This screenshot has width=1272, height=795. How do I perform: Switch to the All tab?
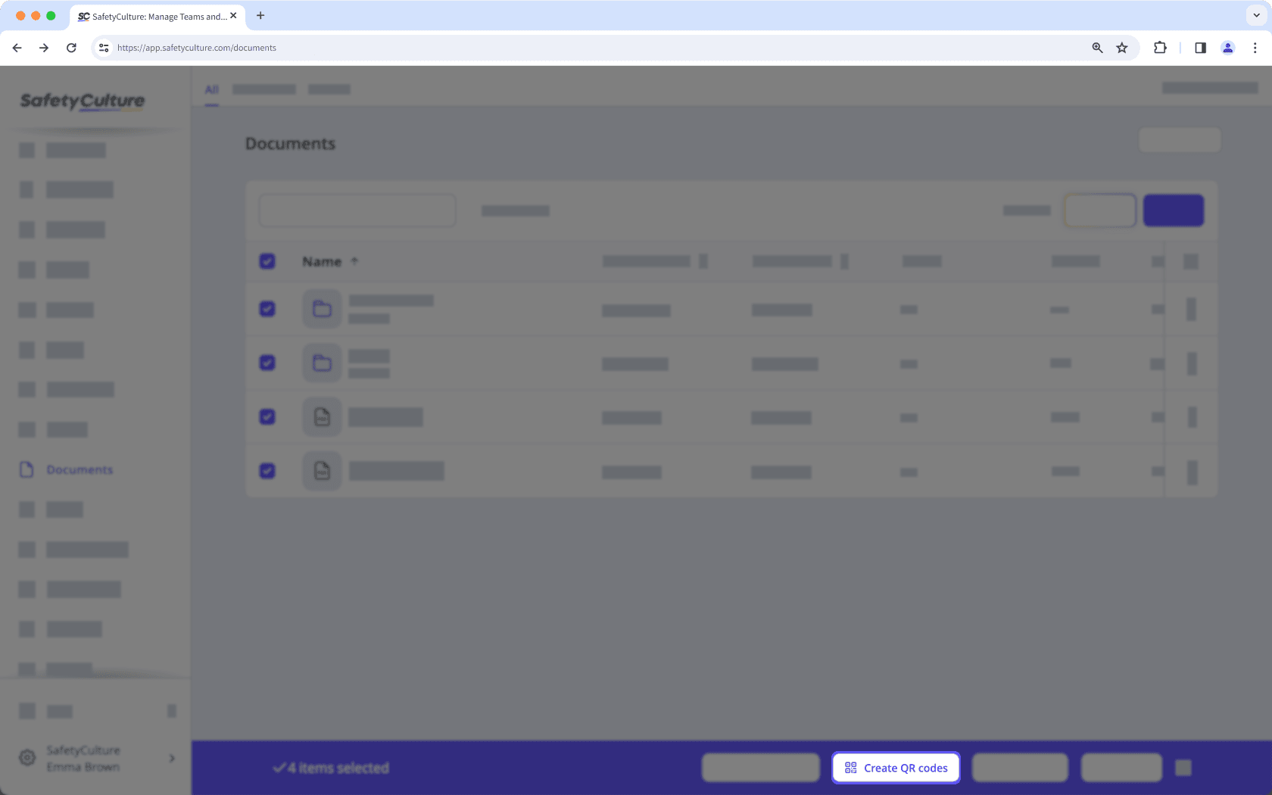(211, 89)
